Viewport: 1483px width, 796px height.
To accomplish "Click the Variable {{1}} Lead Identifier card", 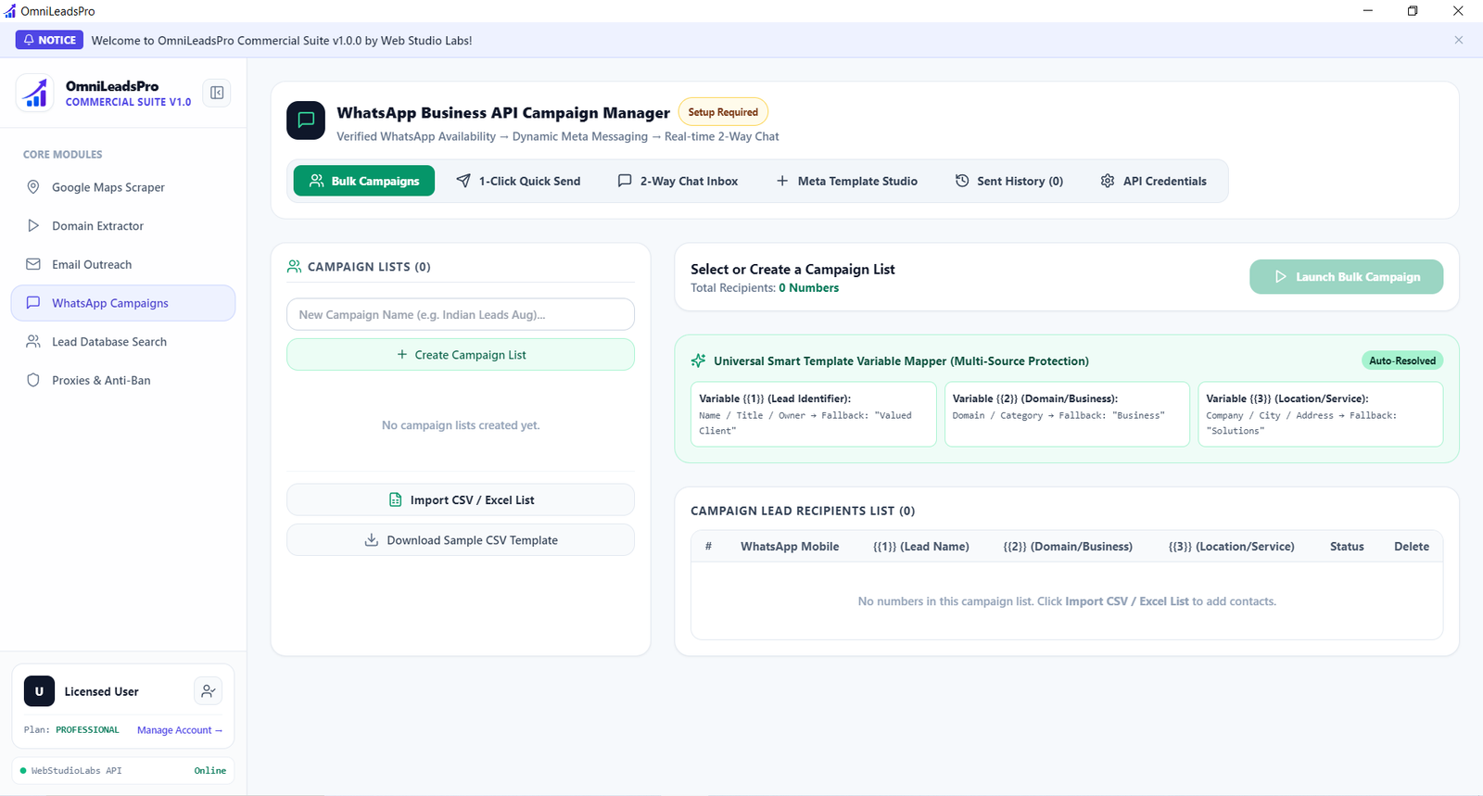I will click(814, 414).
